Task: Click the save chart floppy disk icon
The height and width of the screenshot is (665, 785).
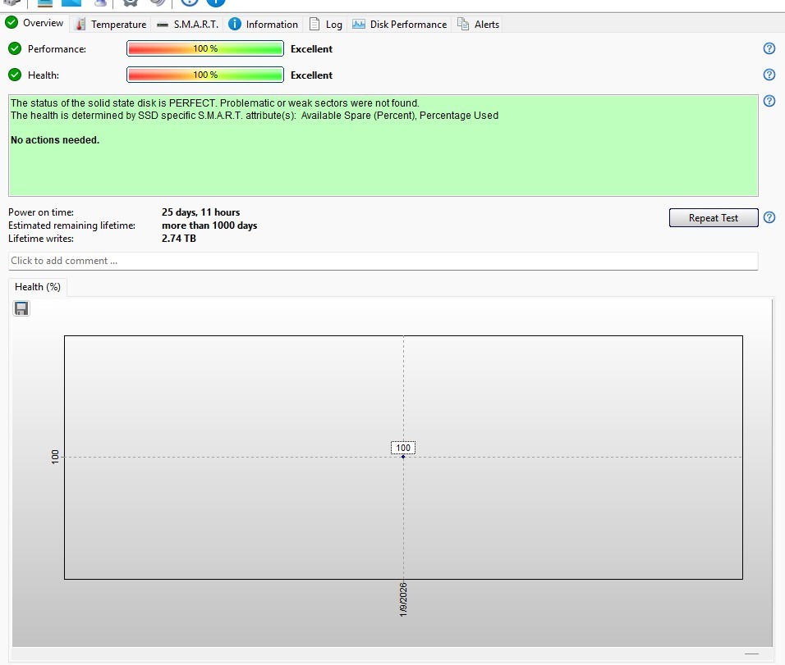Action: tap(21, 308)
